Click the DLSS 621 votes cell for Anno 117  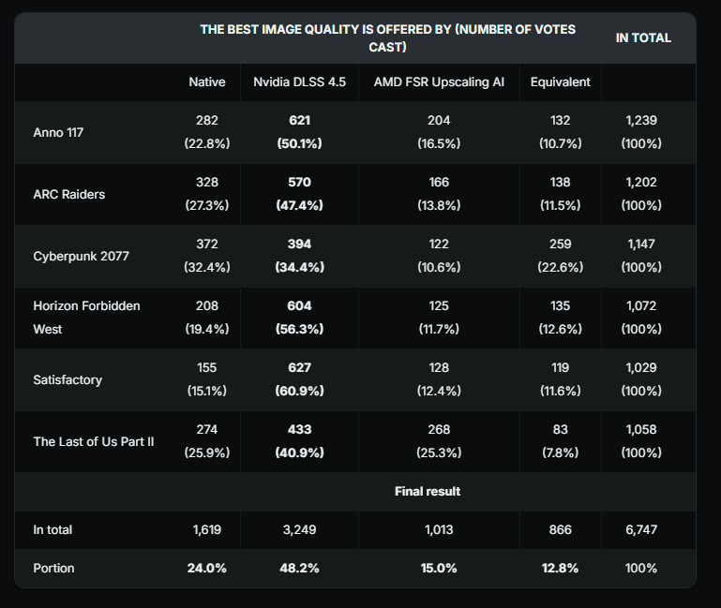299,132
